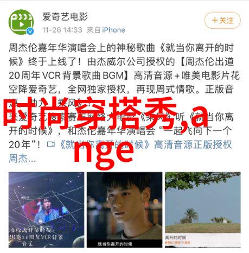View the man's close-up face thumbnail
Viewport: 249px width, 253px height.
124,210
